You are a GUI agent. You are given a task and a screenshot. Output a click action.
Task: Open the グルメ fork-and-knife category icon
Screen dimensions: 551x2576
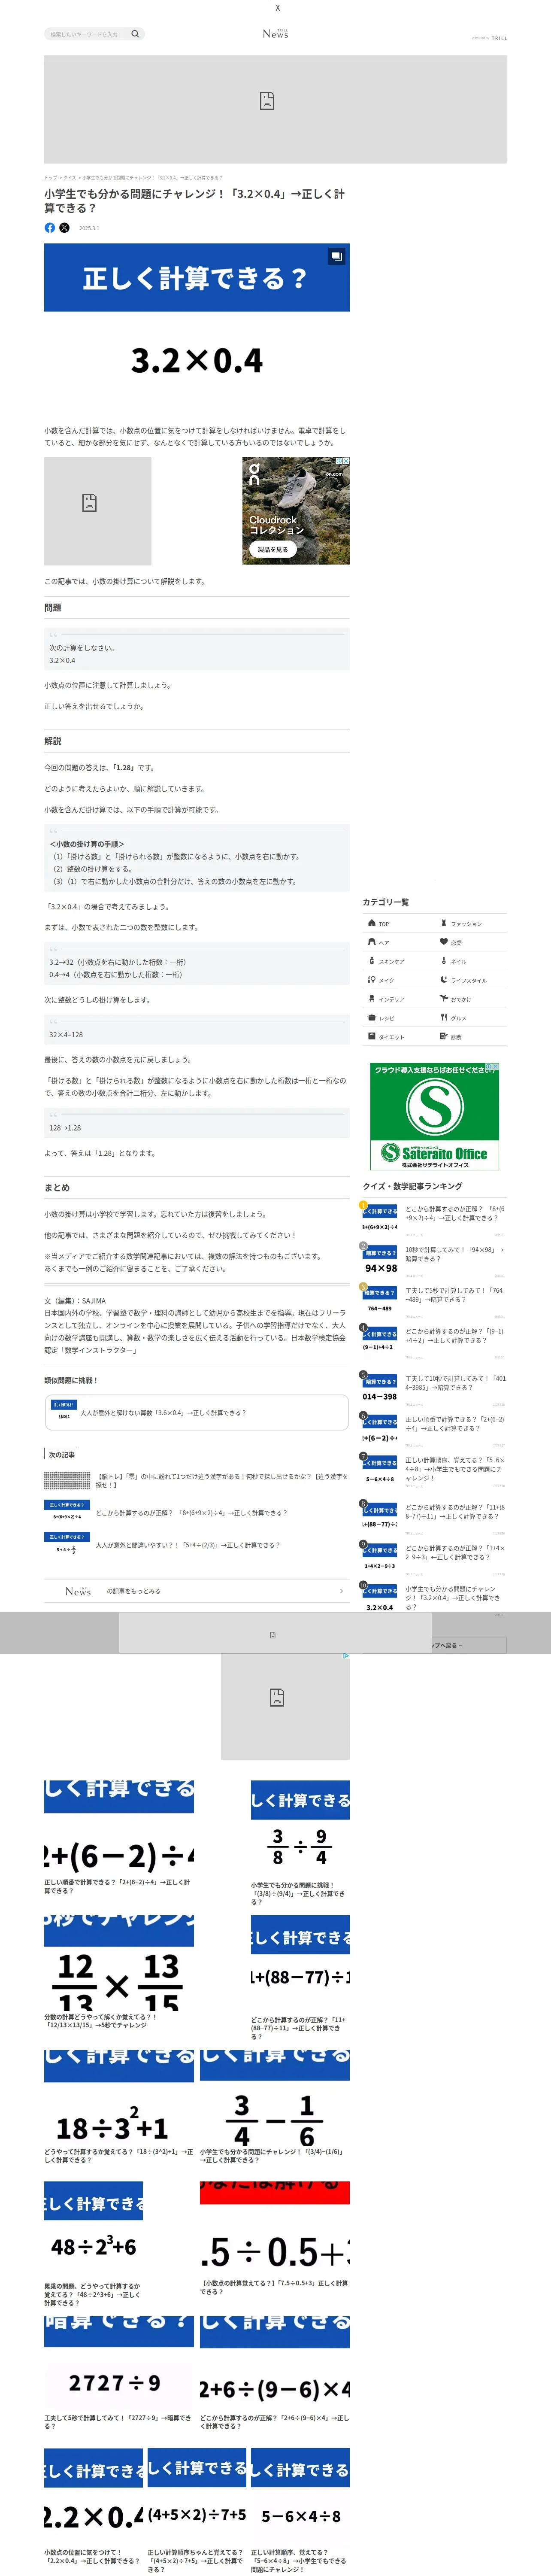pyautogui.click(x=444, y=1018)
